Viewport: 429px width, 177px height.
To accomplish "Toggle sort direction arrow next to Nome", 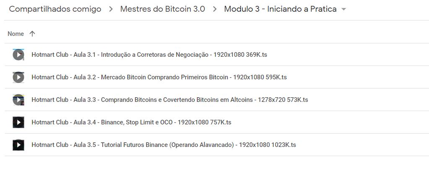I will click(x=32, y=34).
